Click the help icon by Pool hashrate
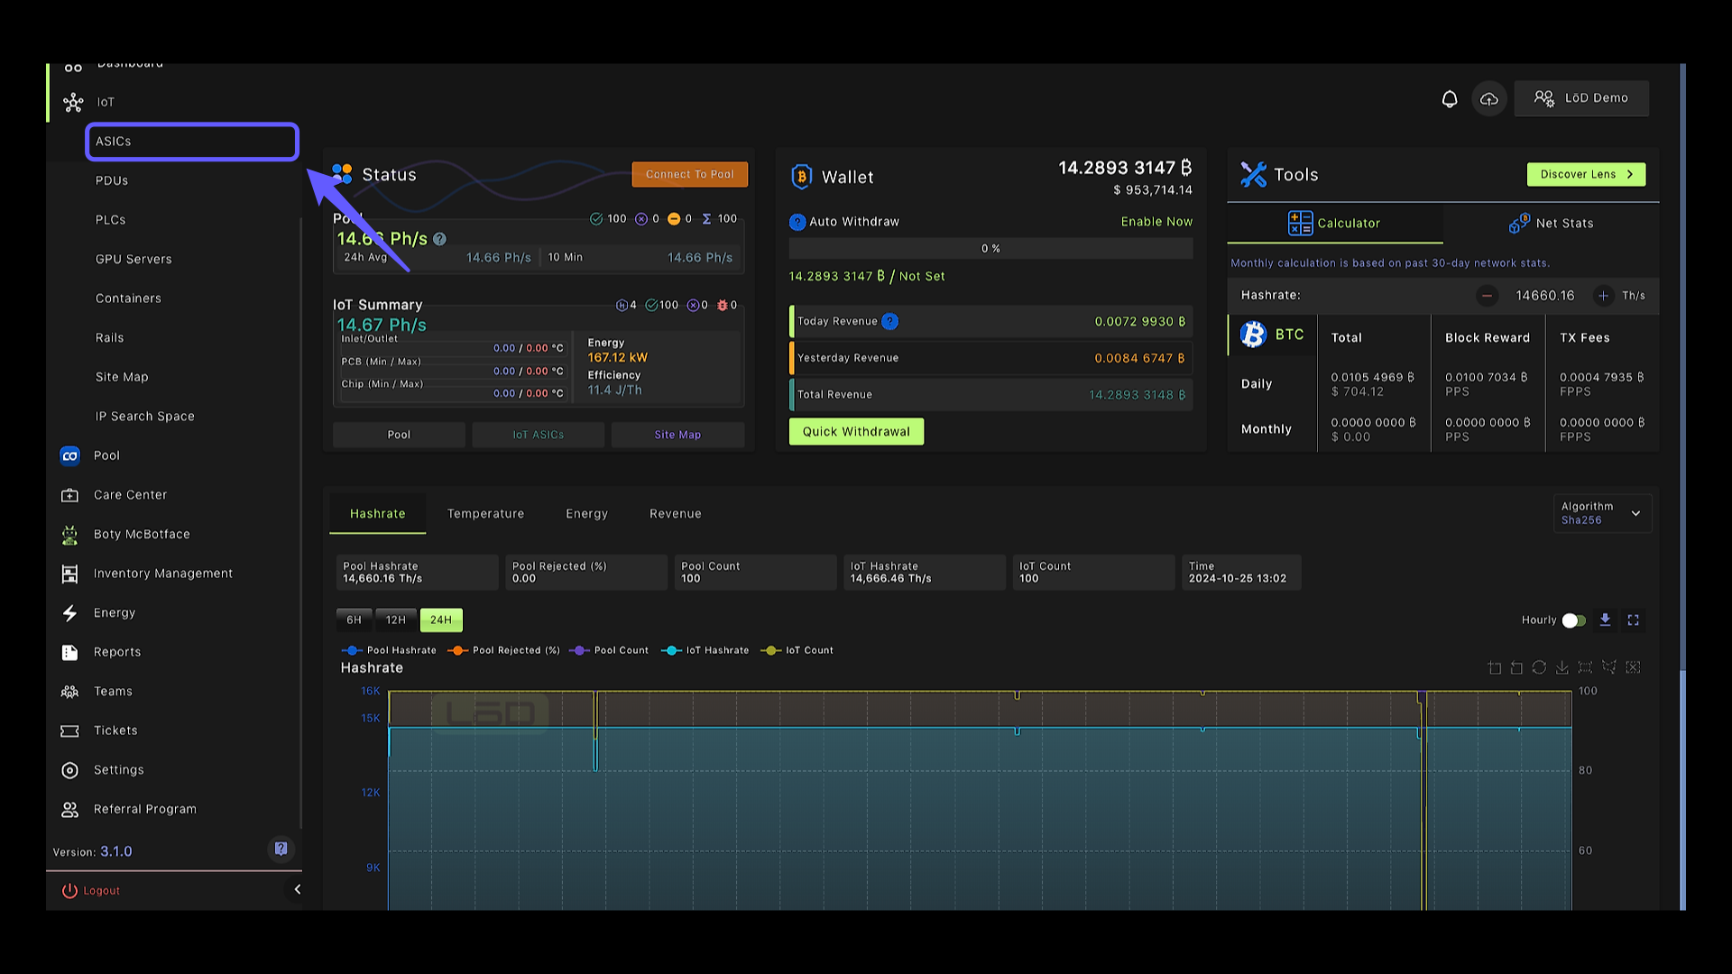 click(x=439, y=239)
